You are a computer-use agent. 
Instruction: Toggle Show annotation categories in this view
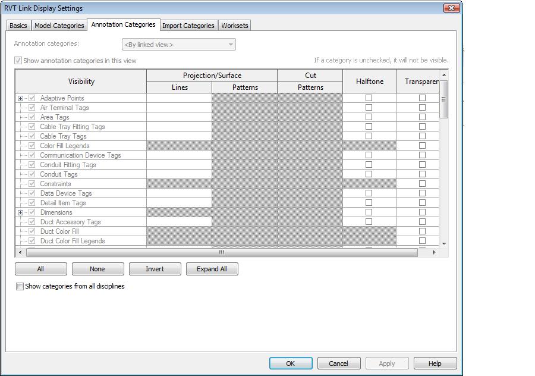click(18, 61)
